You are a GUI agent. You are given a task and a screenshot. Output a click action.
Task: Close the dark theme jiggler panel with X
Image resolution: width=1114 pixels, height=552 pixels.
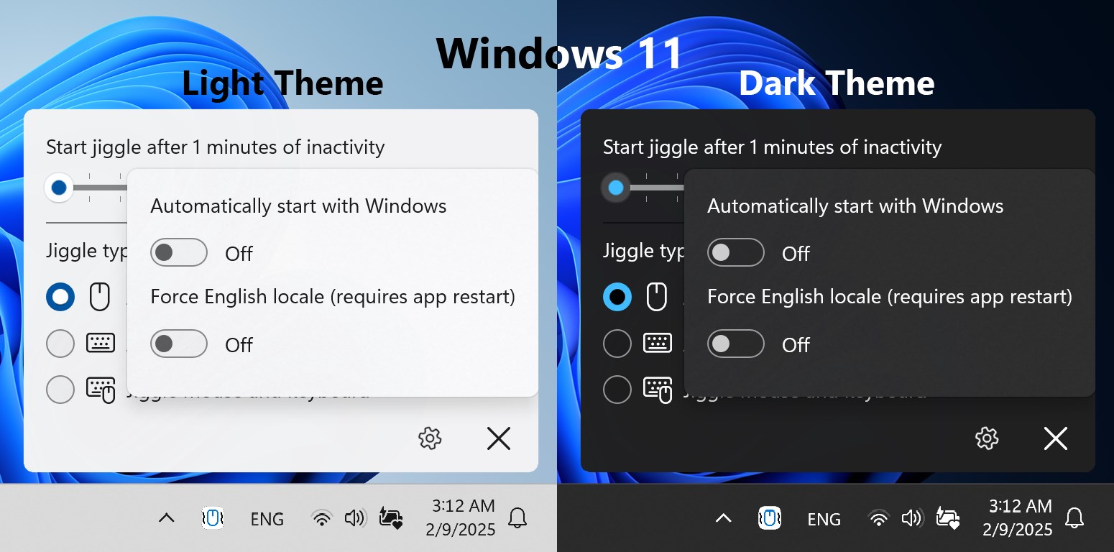tap(1055, 438)
